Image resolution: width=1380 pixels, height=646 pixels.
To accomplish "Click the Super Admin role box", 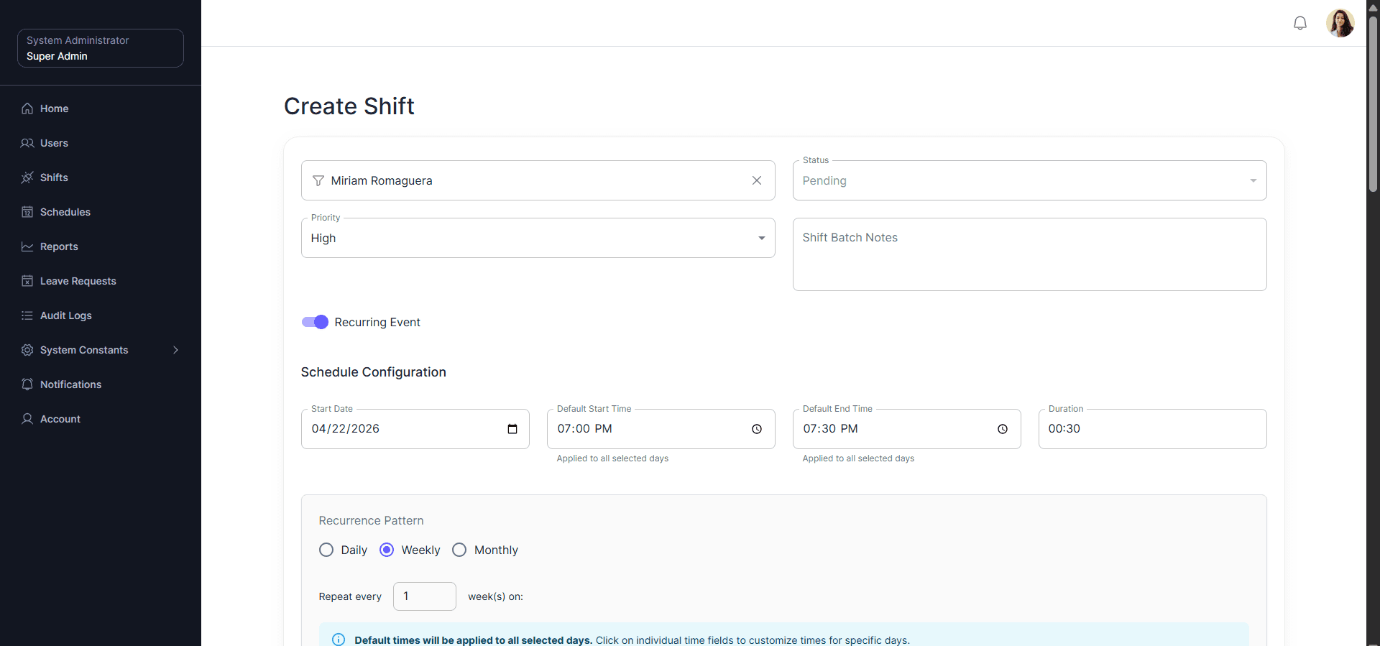I will click(x=101, y=48).
